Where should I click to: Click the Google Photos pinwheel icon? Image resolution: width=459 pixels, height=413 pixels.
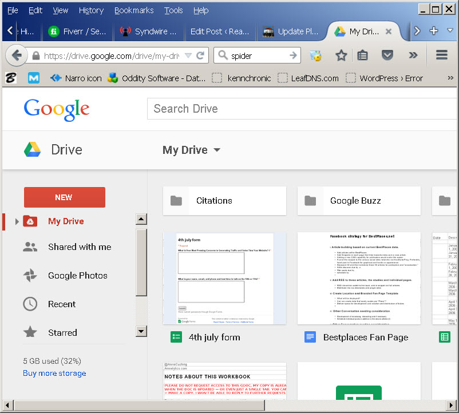(x=30, y=275)
